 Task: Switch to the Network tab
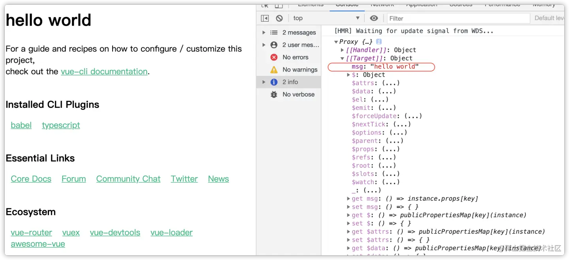(382, 6)
